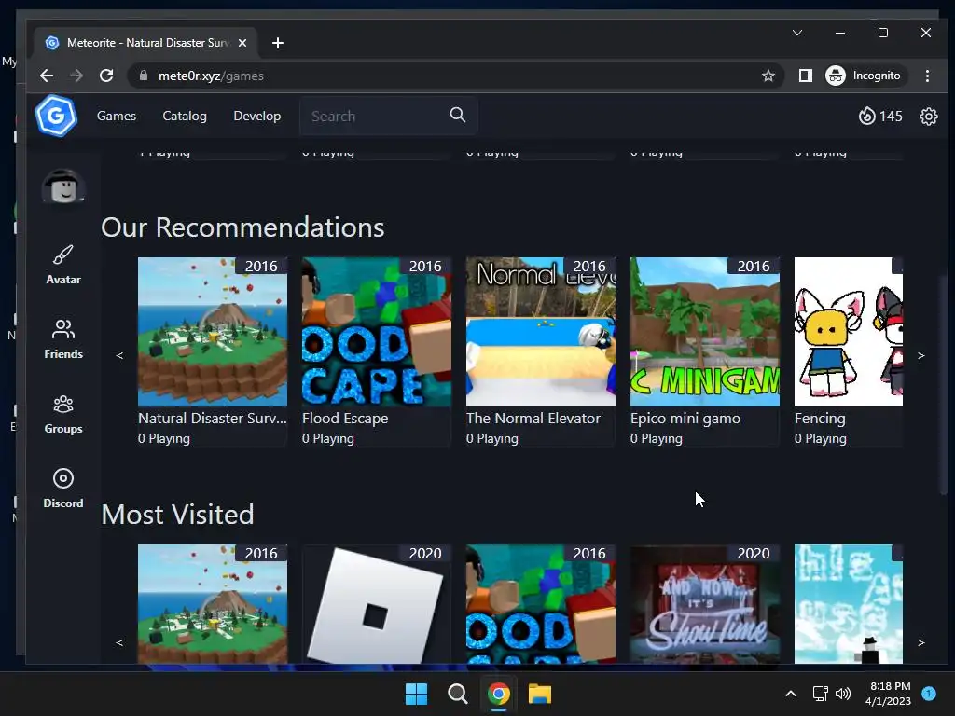Close the Meteorite tab
This screenshot has width=955, height=716.
point(242,43)
